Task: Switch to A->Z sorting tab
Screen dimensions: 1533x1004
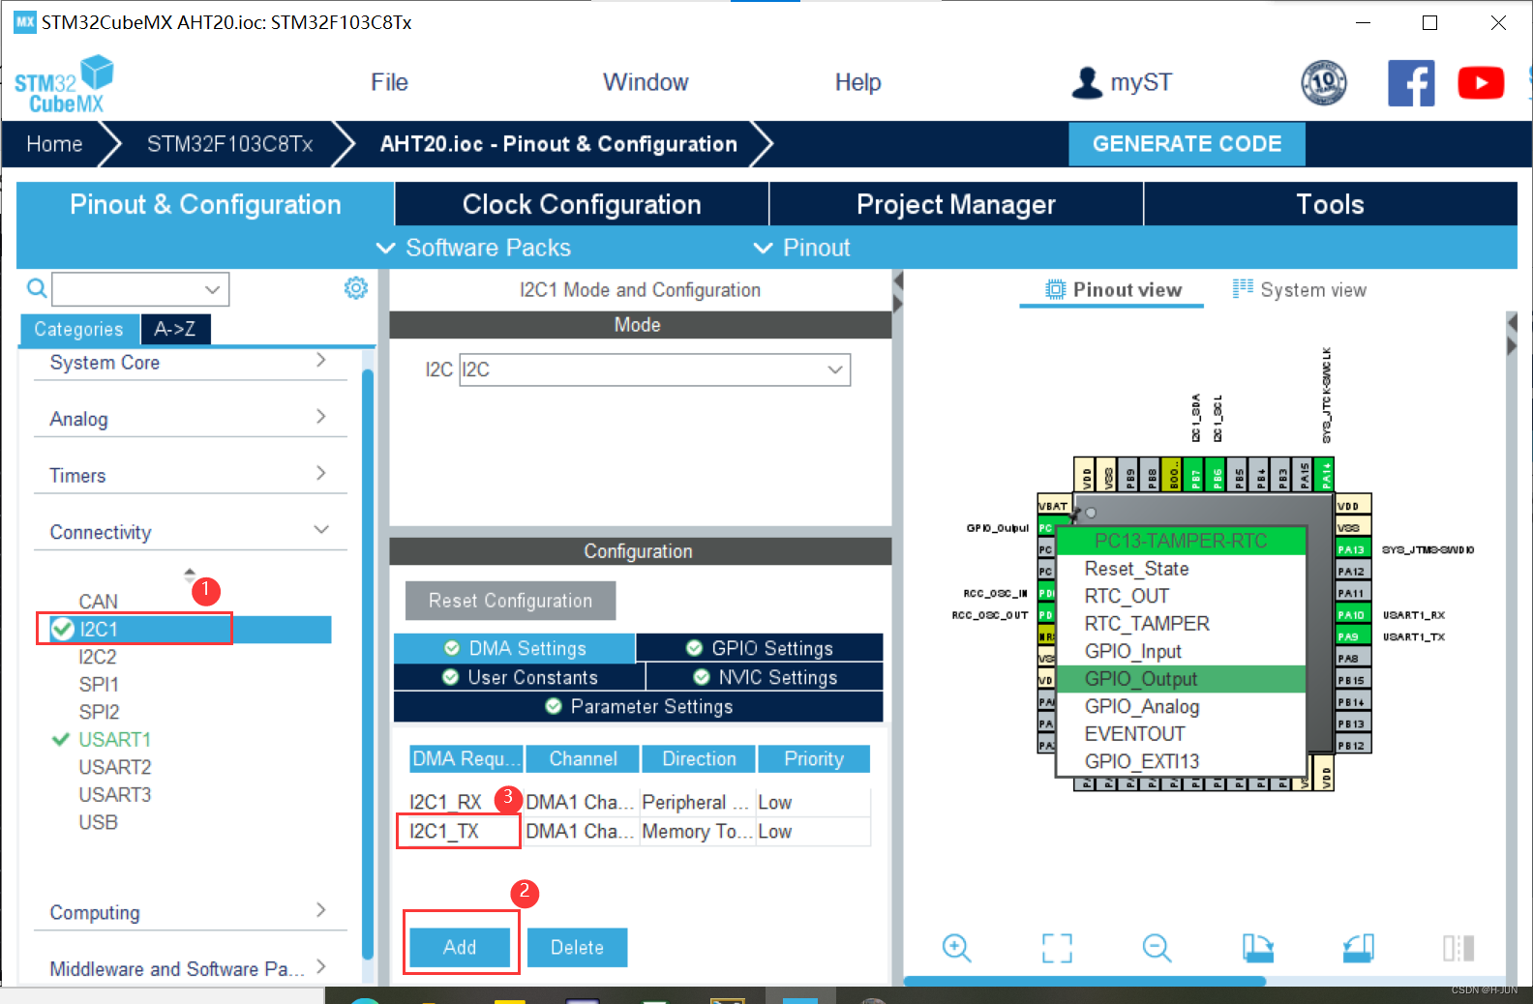Action: (175, 329)
